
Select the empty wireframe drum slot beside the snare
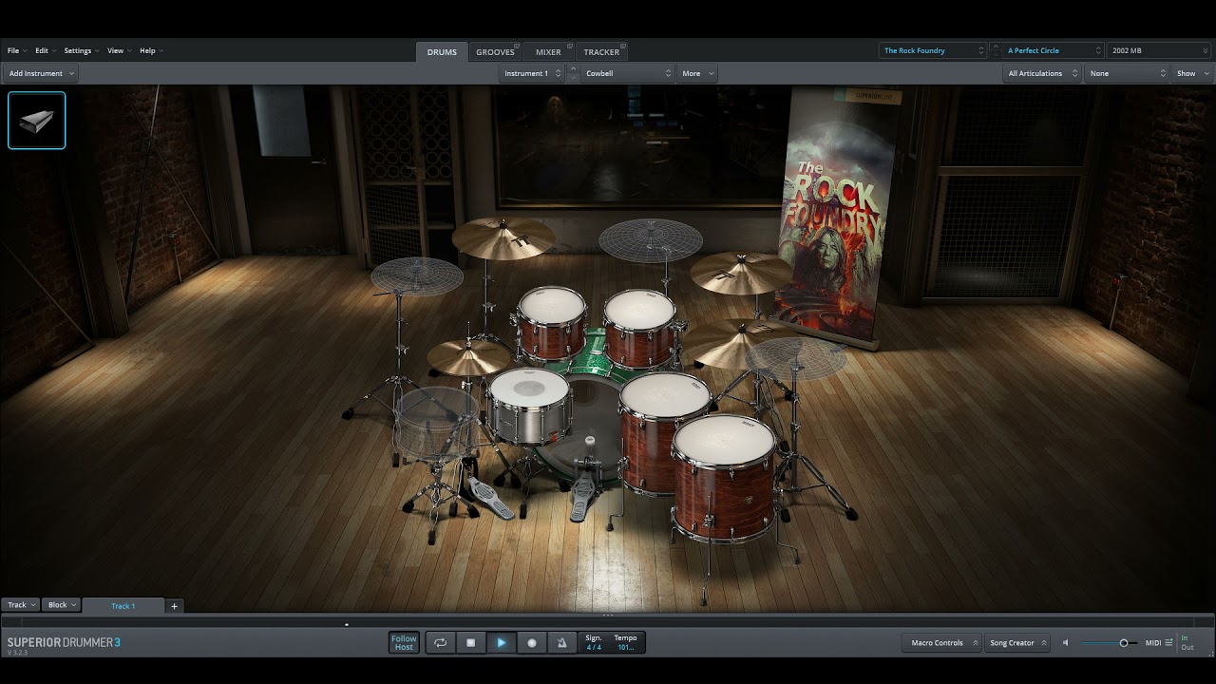coord(436,423)
